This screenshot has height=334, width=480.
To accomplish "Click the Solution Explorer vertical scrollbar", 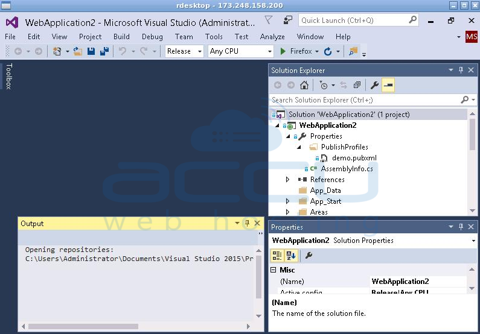I will [x=472, y=134].
